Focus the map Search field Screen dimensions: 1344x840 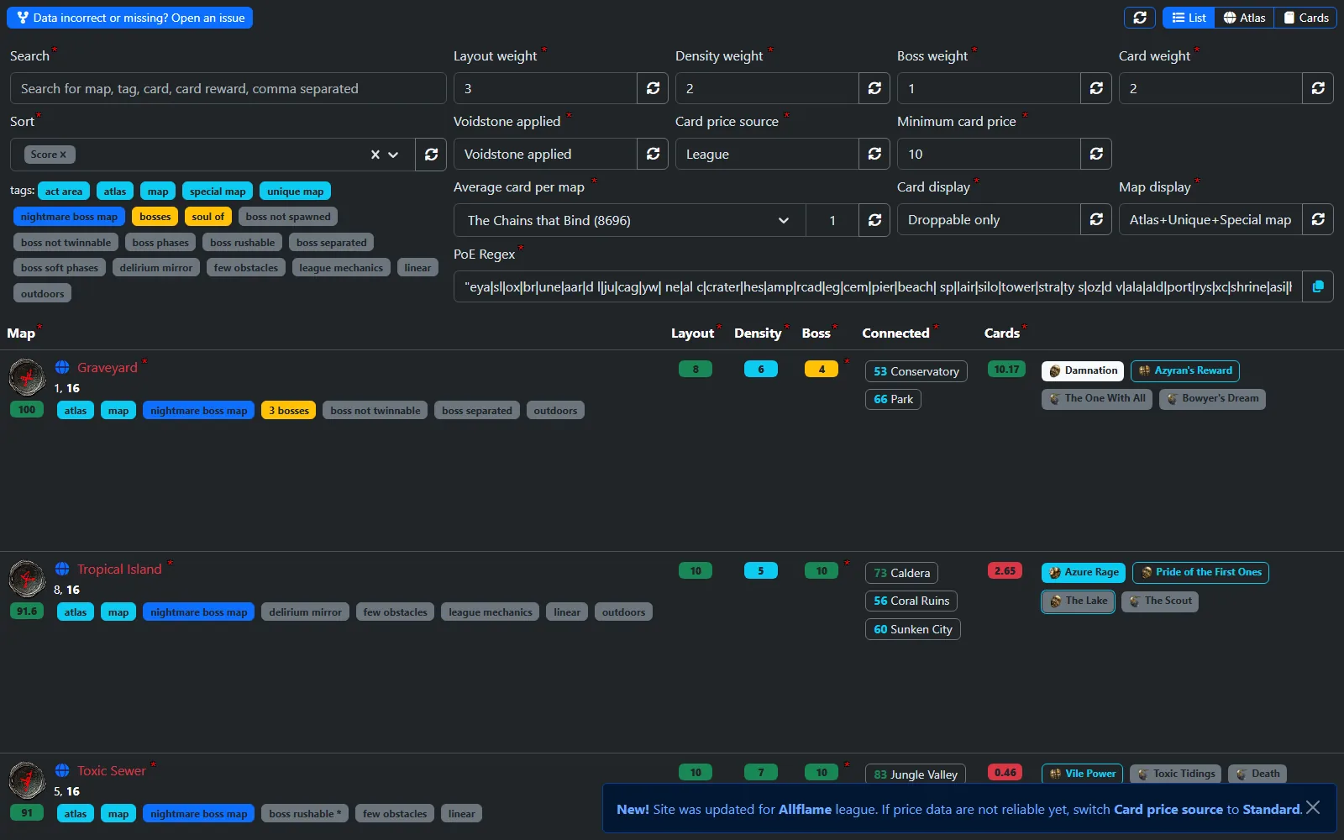(228, 88)
